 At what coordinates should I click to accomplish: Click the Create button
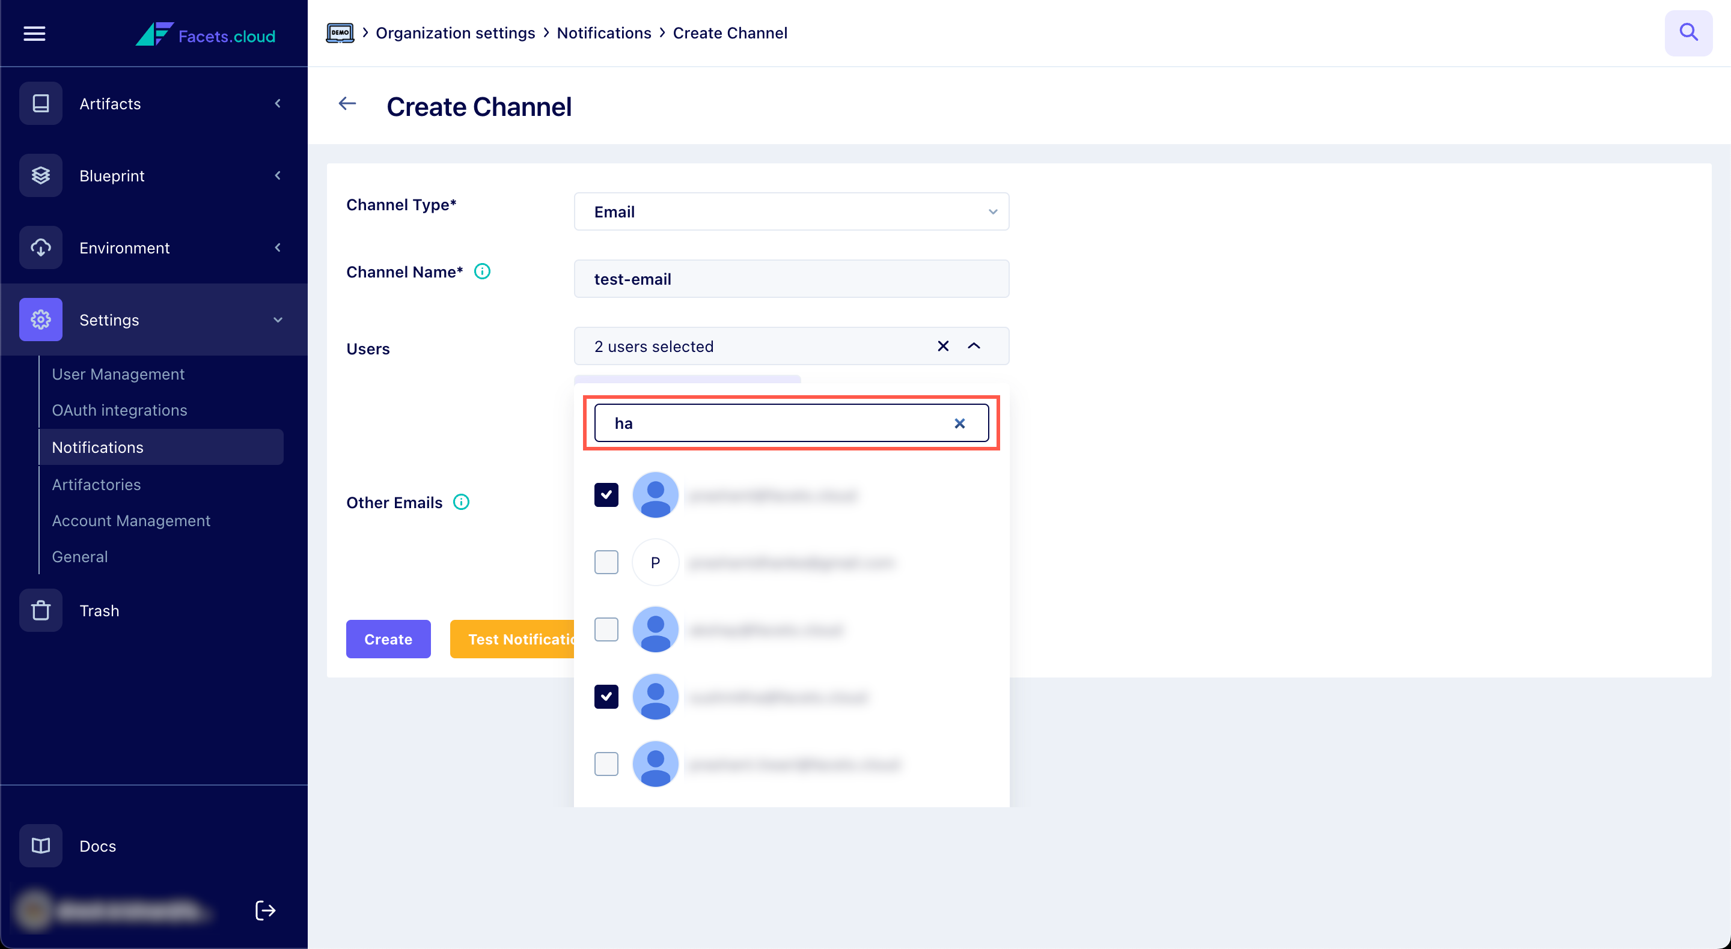[x=388, y=638]
